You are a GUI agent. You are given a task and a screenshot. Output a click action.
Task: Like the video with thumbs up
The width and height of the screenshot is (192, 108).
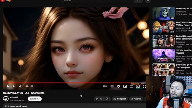pyautogui.click(x=99, y=99)
